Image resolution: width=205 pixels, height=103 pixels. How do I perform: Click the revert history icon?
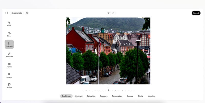pos(27,13)
